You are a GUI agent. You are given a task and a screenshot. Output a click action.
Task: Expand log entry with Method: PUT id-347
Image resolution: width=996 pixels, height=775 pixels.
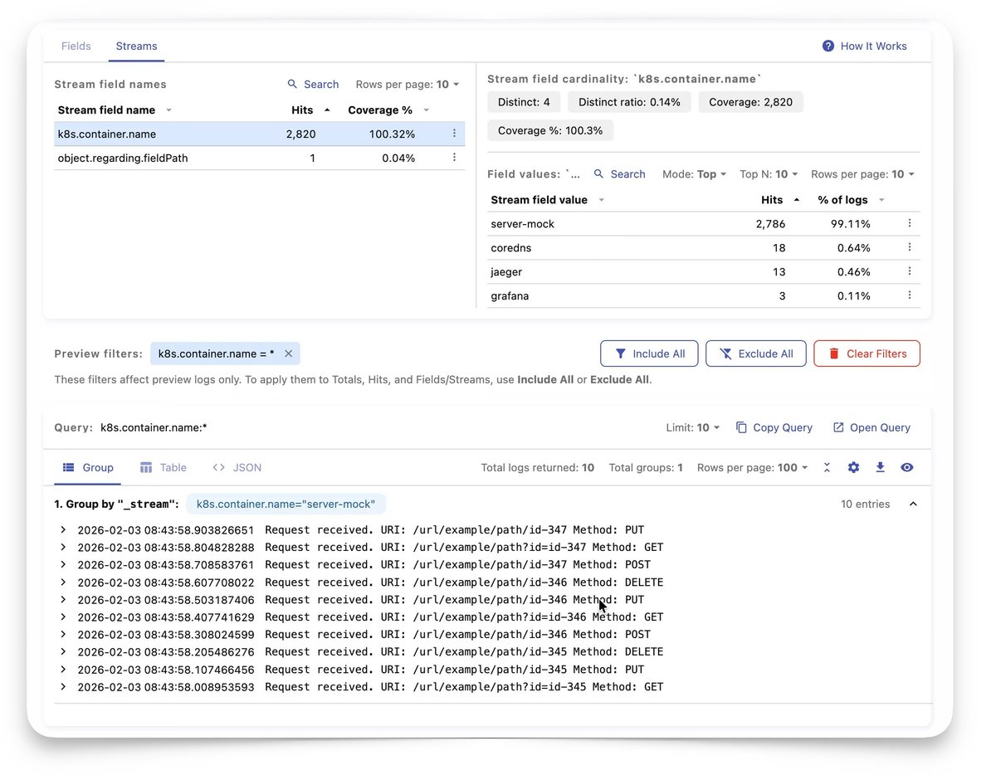tap(63, 529)
